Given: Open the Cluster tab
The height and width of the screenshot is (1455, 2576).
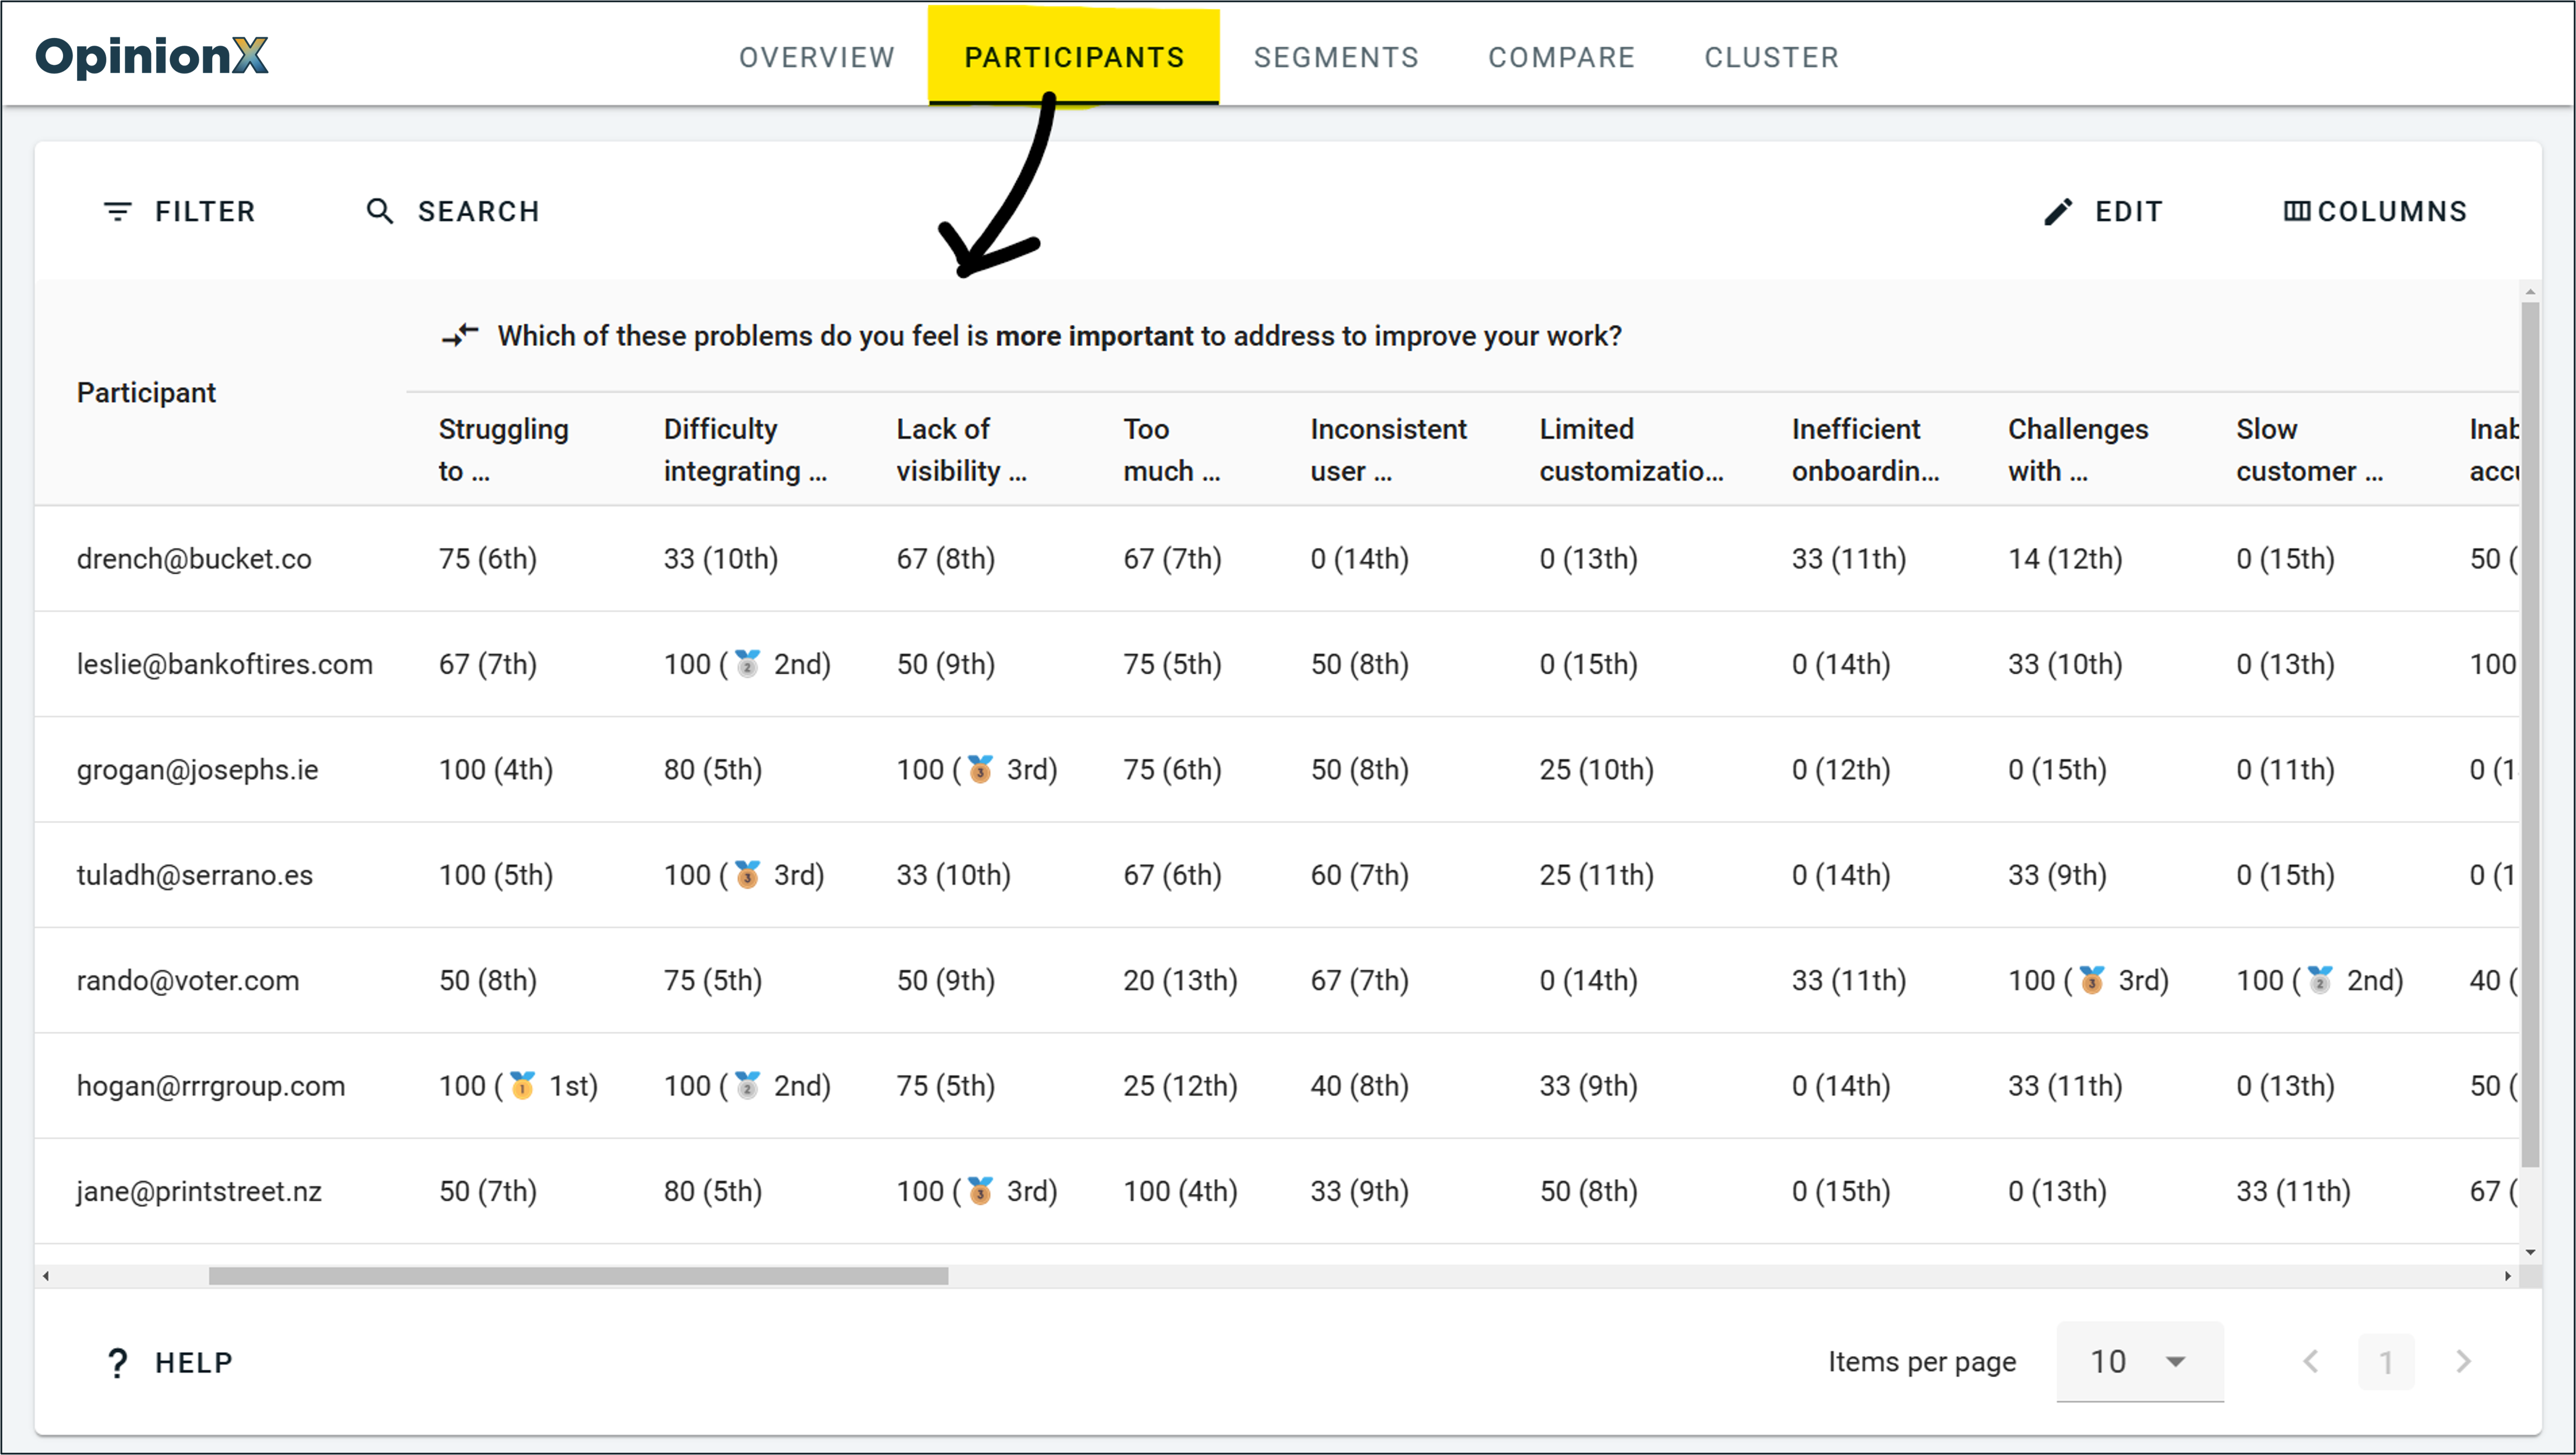Looking at the screenshot, I should [1771, 57].
